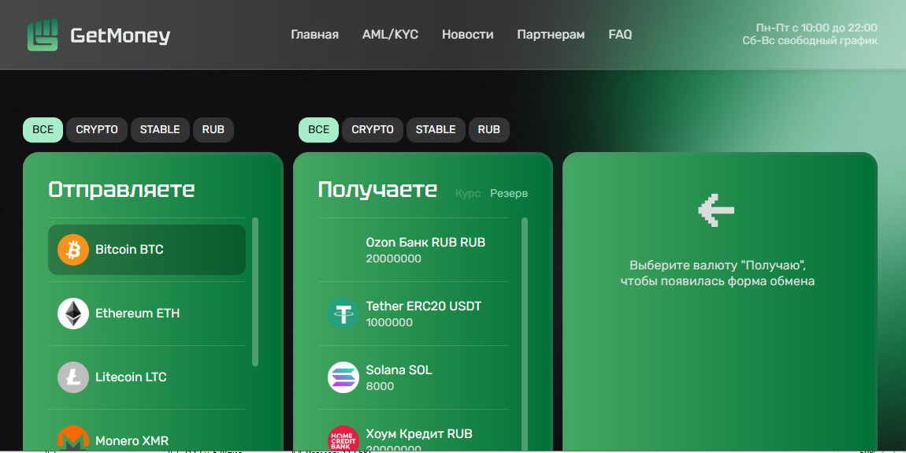Open the AML/KYC menu item
The image size is (906, 453).
point(390,35)
